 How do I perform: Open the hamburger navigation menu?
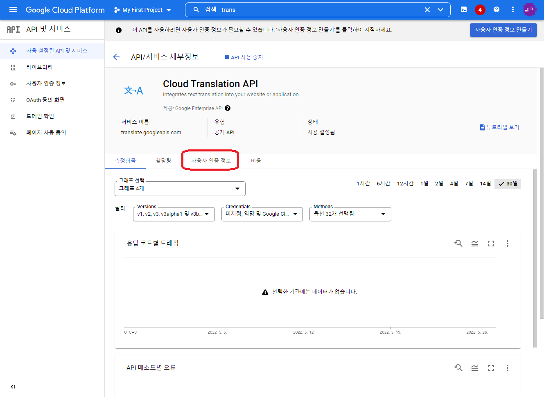click(x=13, y=9)
